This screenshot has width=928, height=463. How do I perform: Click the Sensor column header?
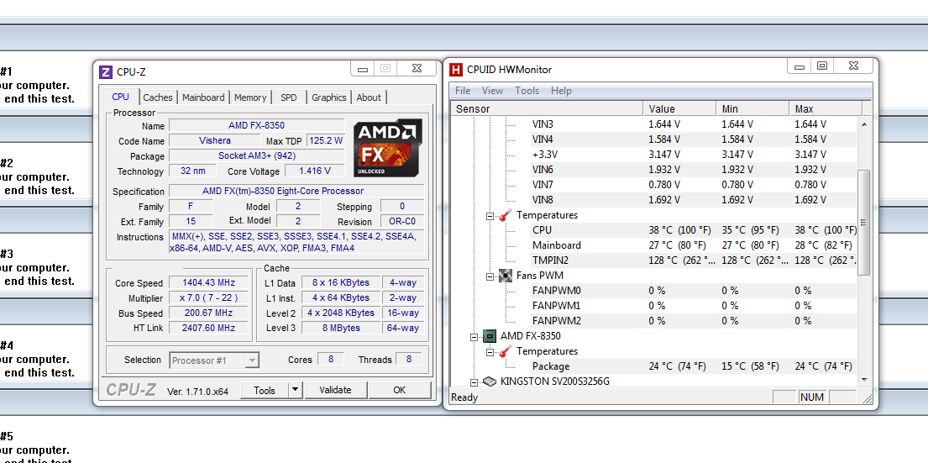point(547,109)
